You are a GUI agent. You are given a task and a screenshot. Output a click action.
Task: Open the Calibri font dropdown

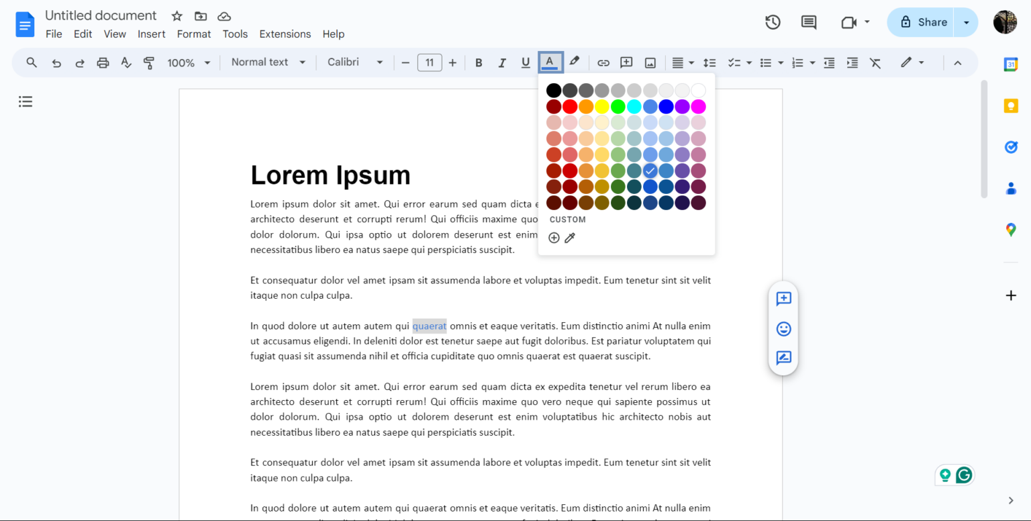354,62
